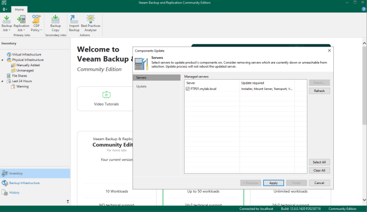This screenshot has width=367, height=212.
Task: Select the Warning item under Last 24 Hours
Action: (x=22, y=86)
